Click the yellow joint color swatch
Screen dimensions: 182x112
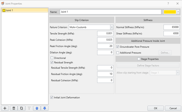click(x=170, y=12)
